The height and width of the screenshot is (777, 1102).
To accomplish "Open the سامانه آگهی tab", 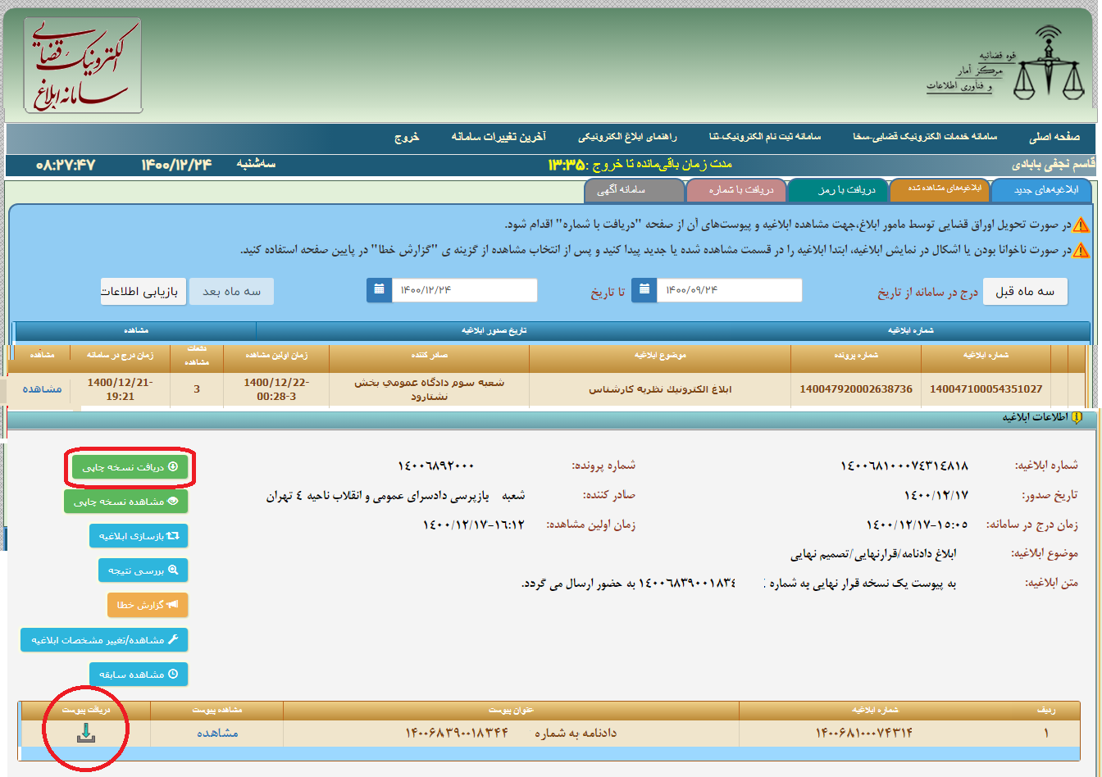I will click(x=635, y=190).
